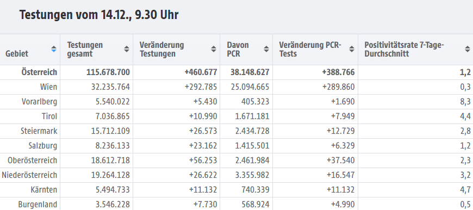Viewport: 473px width, 210px height.
Task: Sort by Veränderung Testungen arrow icon
Action: [214, 49]
